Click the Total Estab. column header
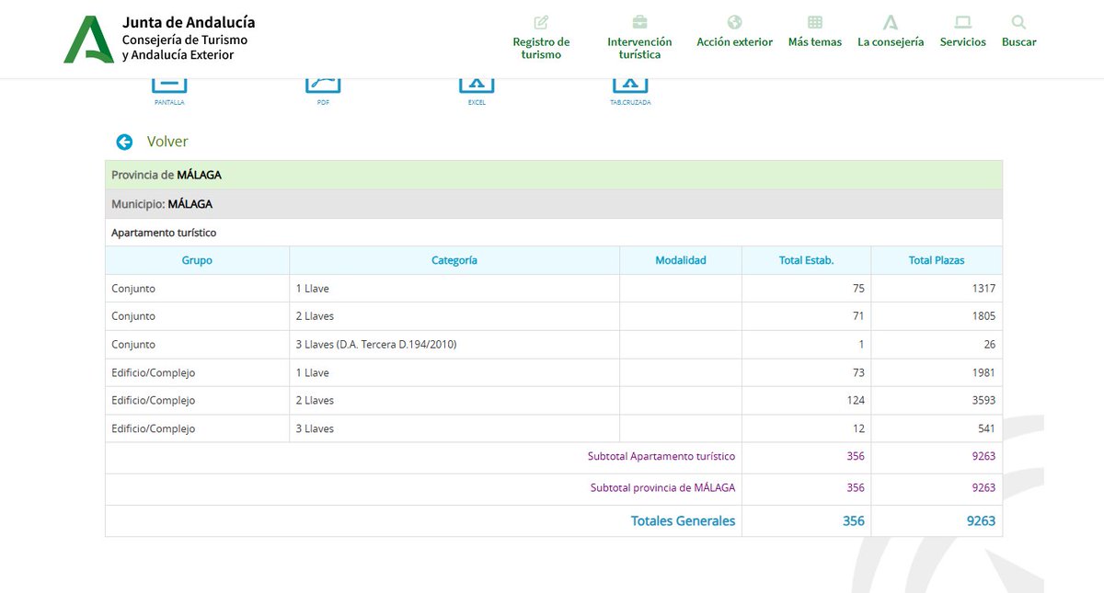The width and height of the screenshot is (1104, 593). 807,260
